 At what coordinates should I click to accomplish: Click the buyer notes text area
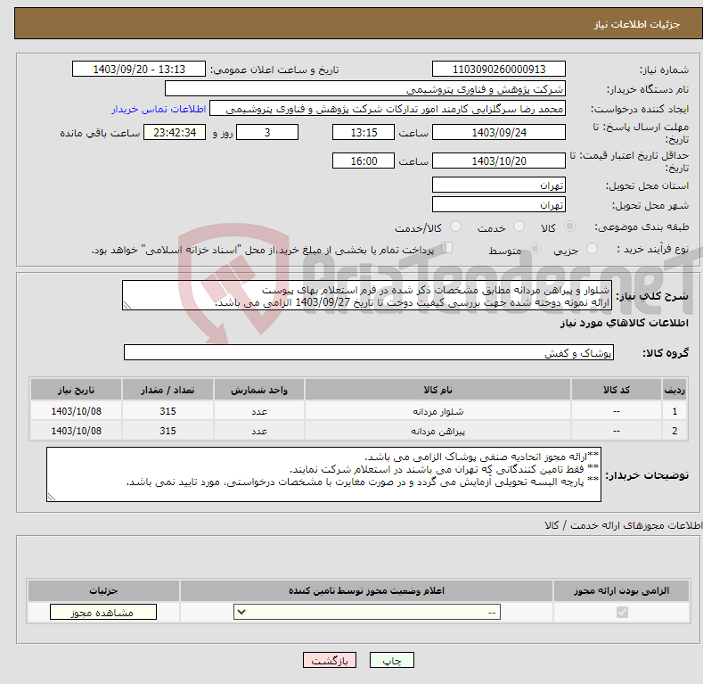323,474
